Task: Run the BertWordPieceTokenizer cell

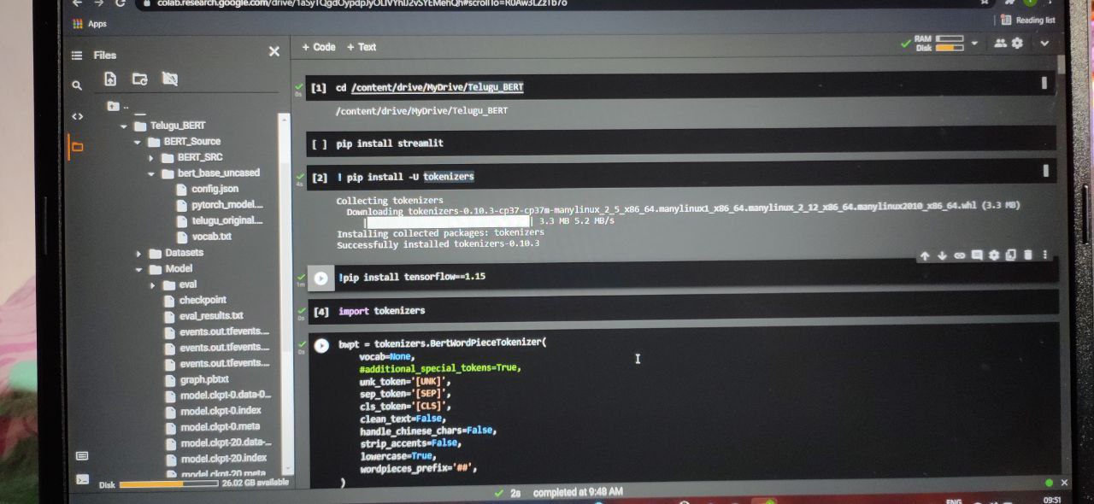Action: point(321,346)
